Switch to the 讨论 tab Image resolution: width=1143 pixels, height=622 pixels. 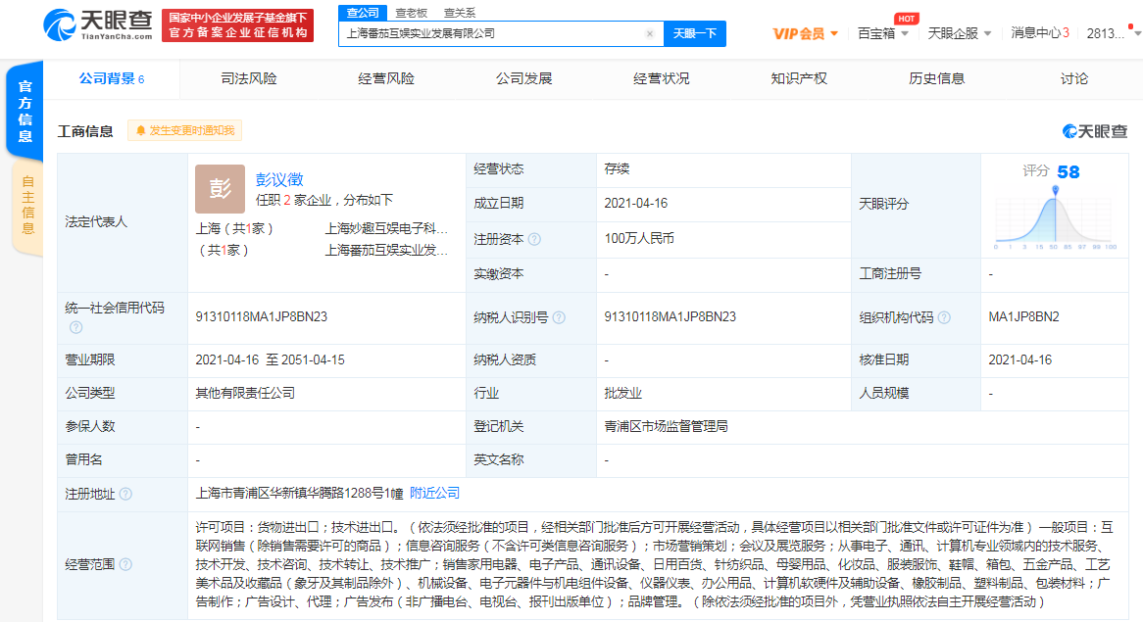click(1073, 78)
